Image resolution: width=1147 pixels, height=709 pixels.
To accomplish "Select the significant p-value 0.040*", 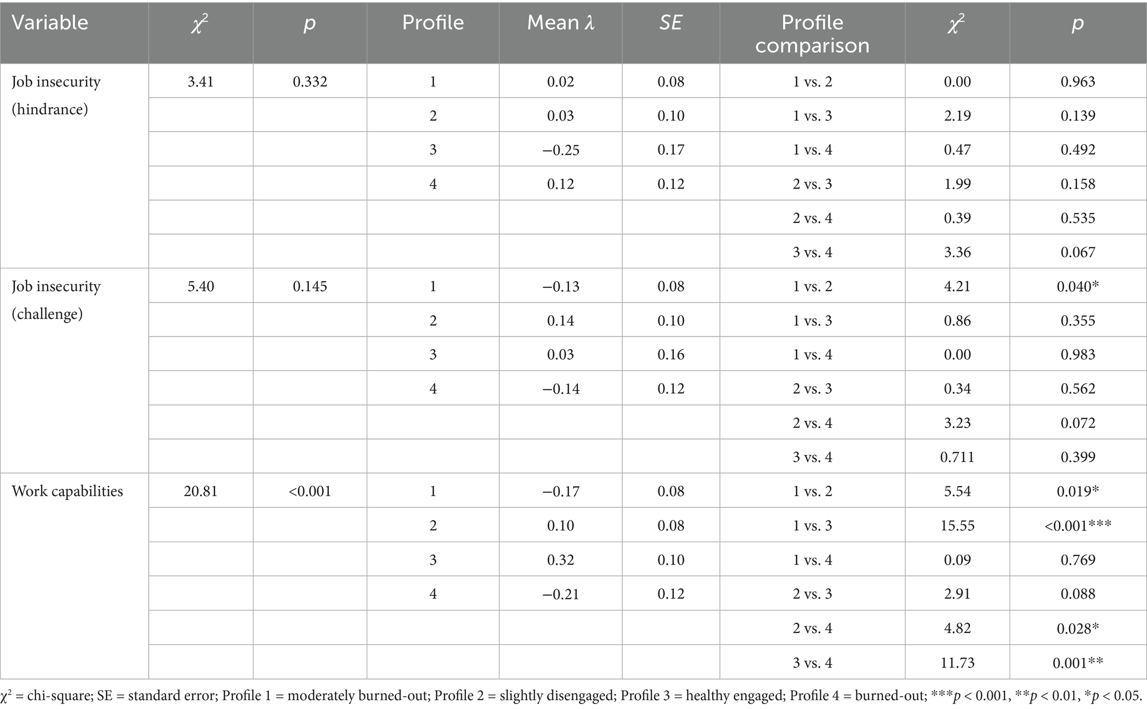I will point(1078,287).
